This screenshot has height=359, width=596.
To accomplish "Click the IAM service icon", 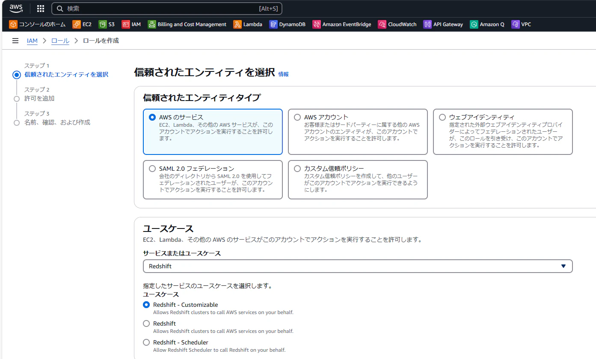I will (126, 24).
